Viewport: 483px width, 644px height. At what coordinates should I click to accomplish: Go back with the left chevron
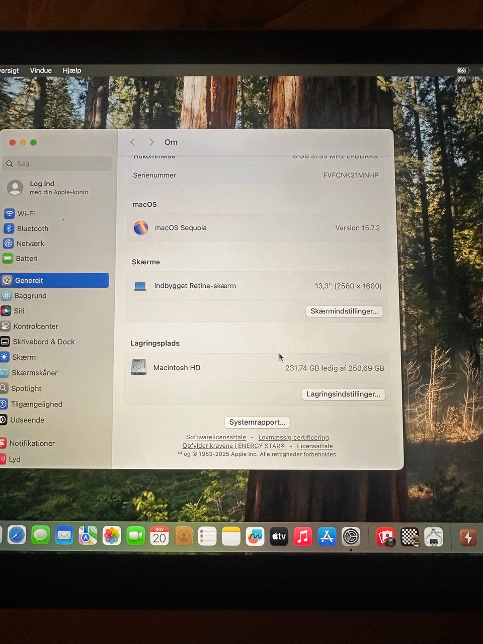click(132, 142)
